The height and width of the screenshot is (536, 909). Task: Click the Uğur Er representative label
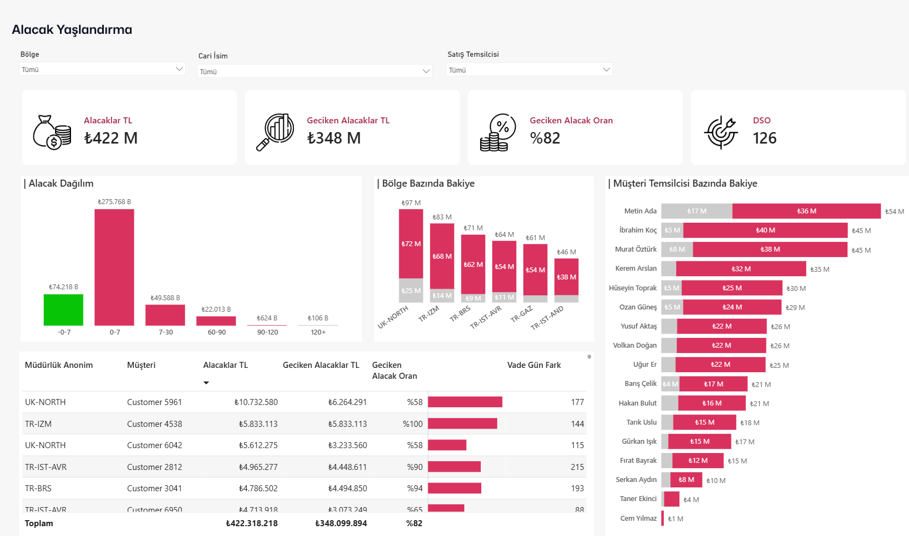coord(645,365)
